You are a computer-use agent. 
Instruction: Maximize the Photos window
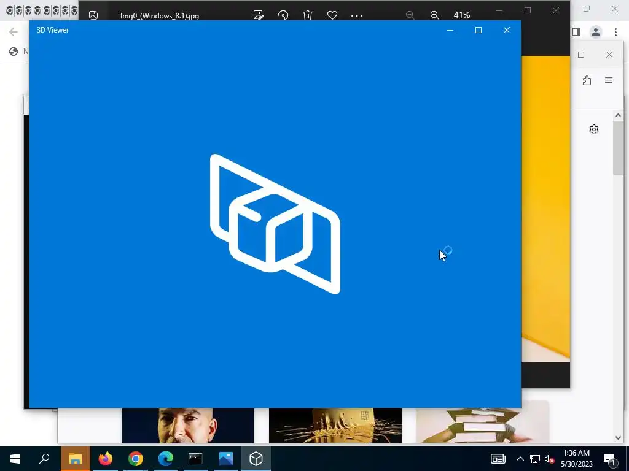pyautogui.click(x=528, y=10)
